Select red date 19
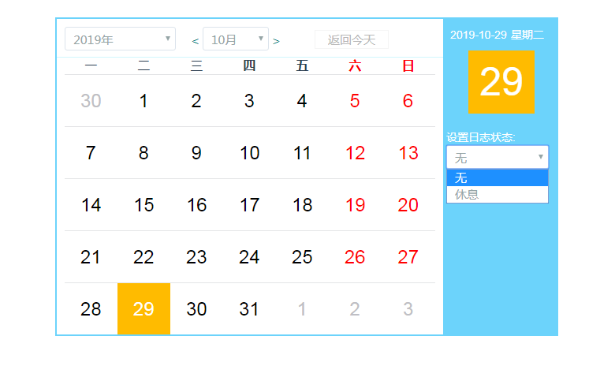This screenshot has width=615, height=366. tap(355, 205)
